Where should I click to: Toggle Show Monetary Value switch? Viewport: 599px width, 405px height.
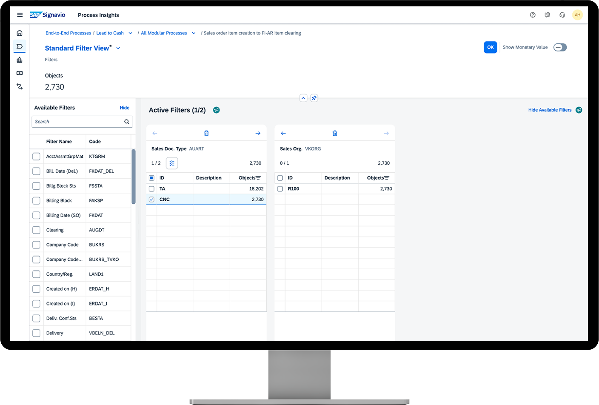560,47
